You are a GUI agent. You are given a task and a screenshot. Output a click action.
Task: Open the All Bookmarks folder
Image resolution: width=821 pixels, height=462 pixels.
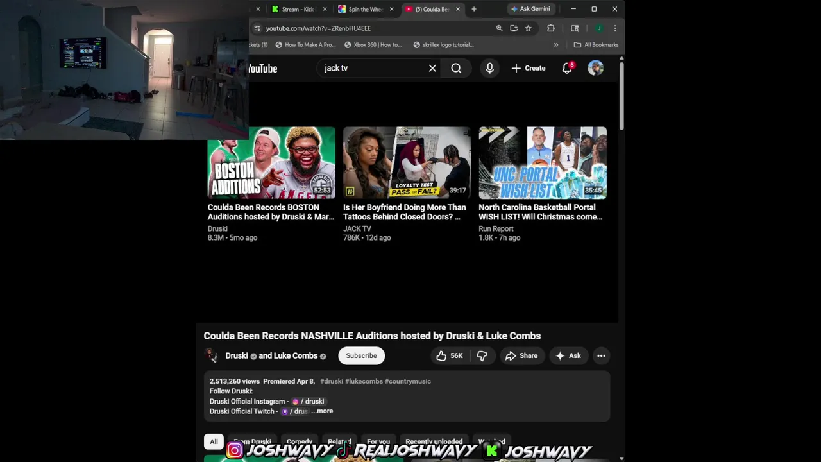pos(596,45)
